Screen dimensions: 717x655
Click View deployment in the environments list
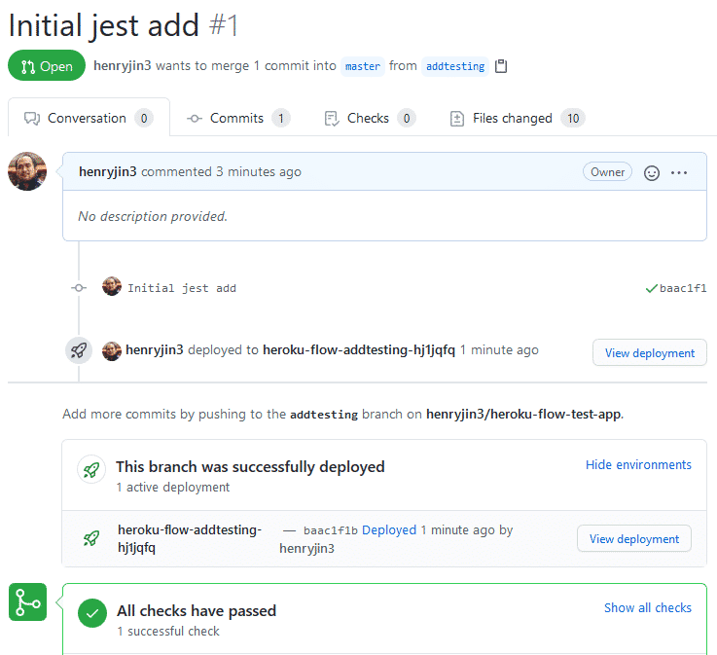point(633,539)
